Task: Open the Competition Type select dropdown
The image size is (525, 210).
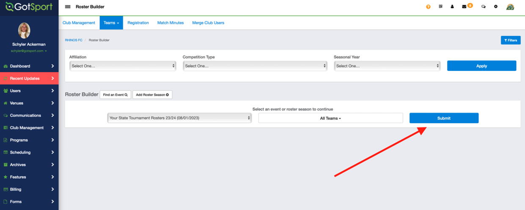Action: click(x=255, y=66)
